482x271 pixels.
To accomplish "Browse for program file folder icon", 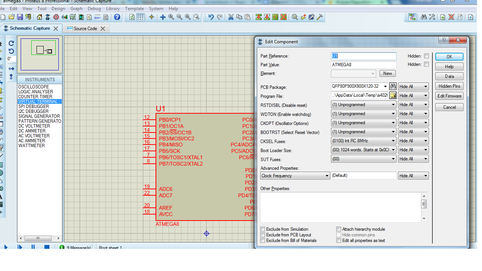I will pyautogui.click(x=393, y=95).
